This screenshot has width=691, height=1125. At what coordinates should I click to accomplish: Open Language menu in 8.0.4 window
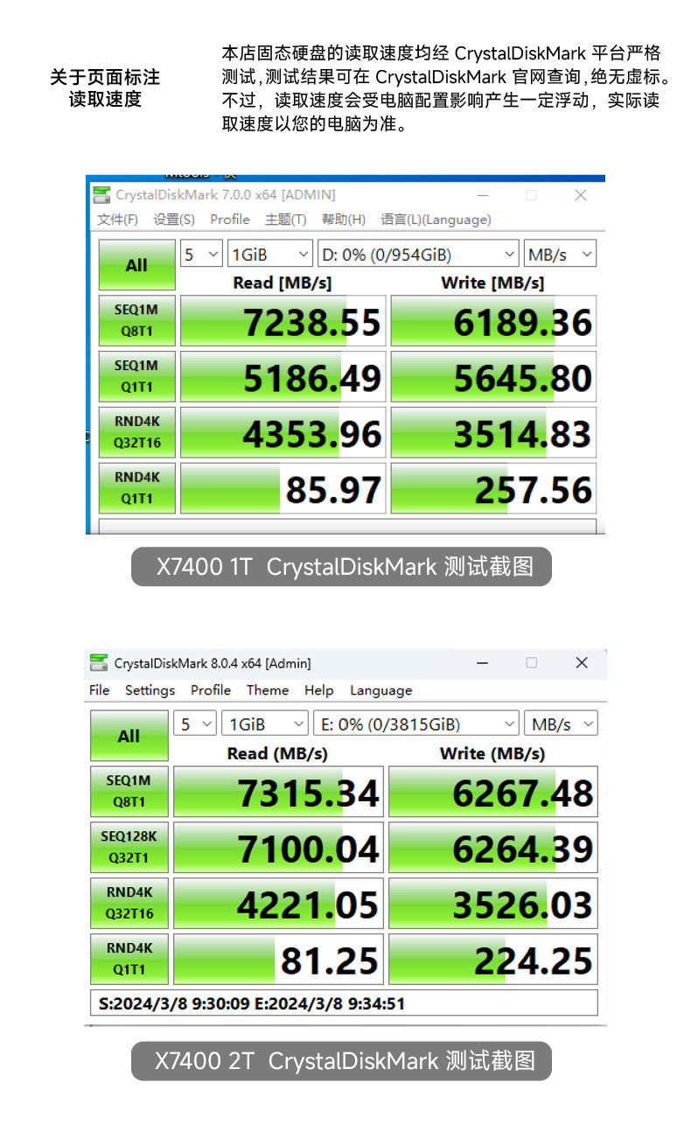[x=380, y=690]
